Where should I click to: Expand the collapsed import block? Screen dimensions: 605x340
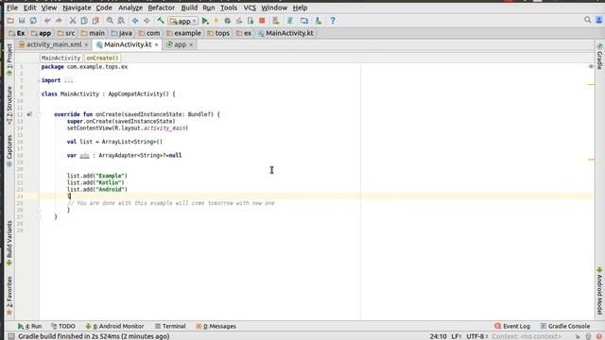tap(40, 80)
